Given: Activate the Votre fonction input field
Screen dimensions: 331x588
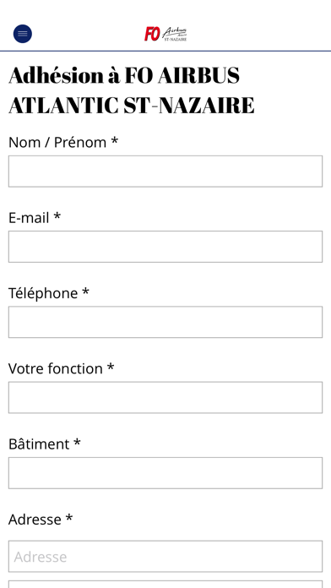Looking at the screenshot, I should tap(165, 398).
